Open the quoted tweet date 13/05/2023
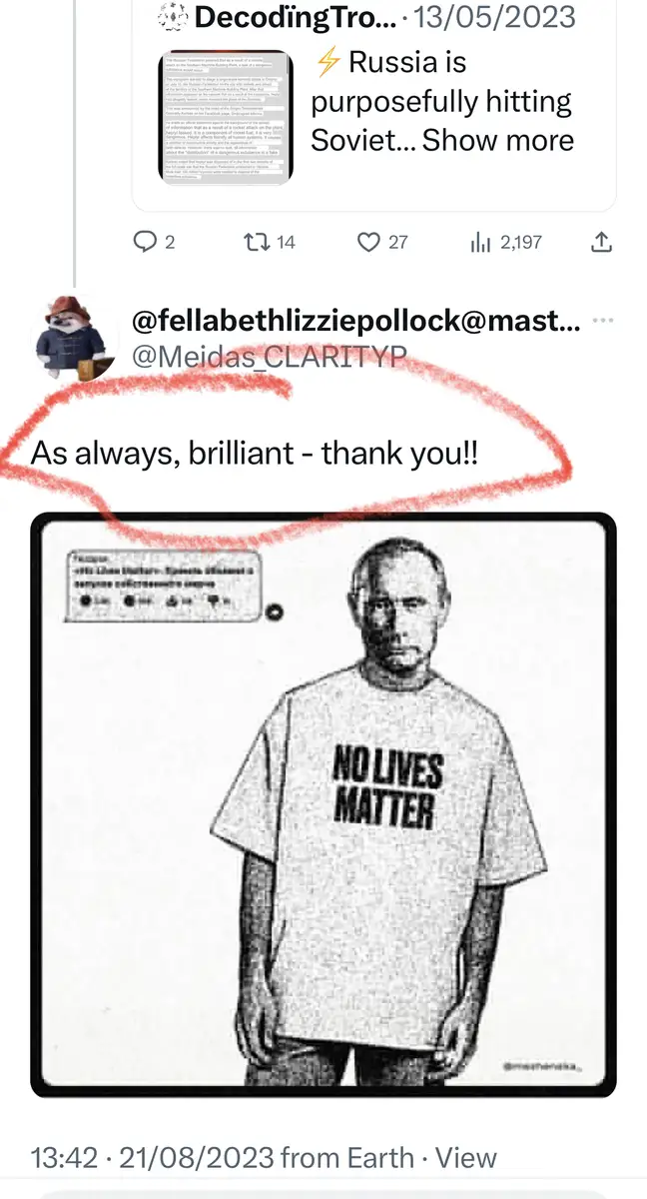This screenshot has width=647, height=1199. (x=495, y=17)
